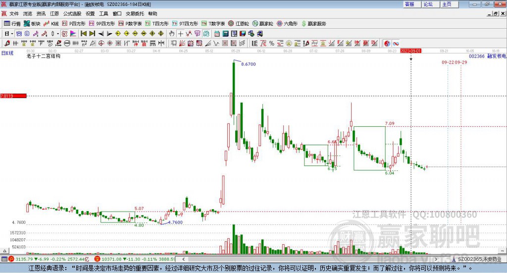Image resolution: width=507 pixels, height=273 pixels.
Task: Click the 老子十二宫结构 chart title
Action: tap(44, 56)
